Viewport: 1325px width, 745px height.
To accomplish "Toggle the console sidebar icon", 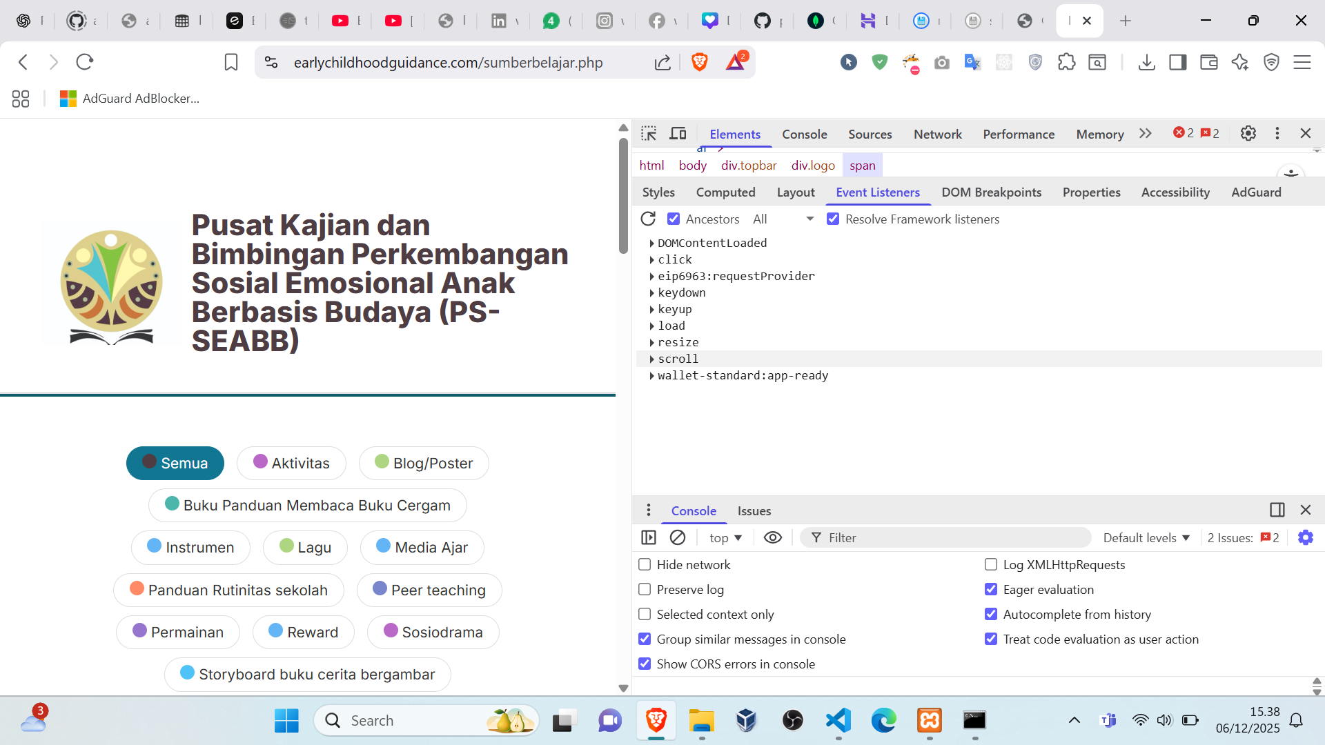I will pyautogui.click(x=649, y=537).
